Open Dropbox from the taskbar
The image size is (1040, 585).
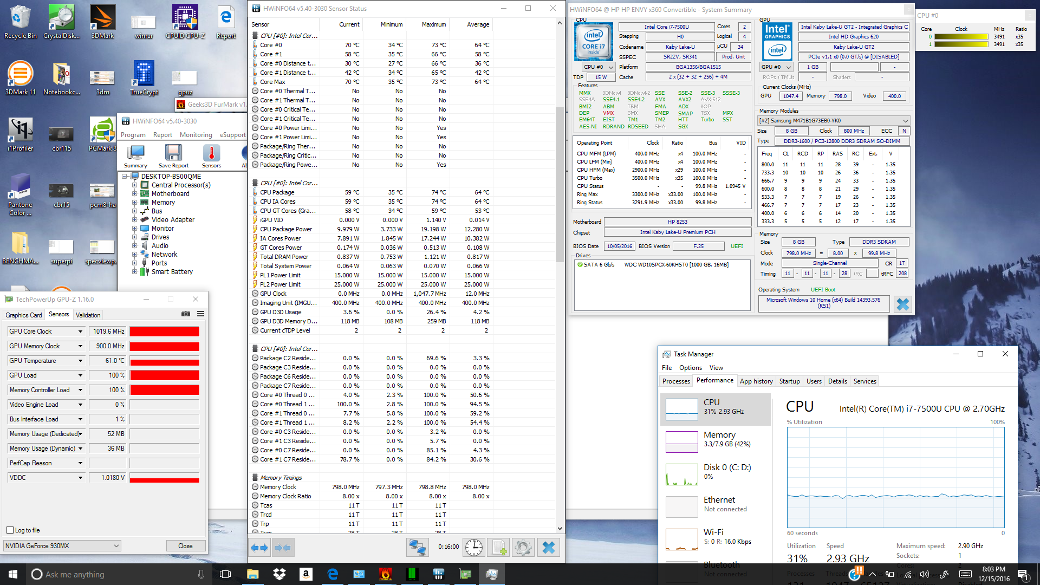tap(279, 574)
